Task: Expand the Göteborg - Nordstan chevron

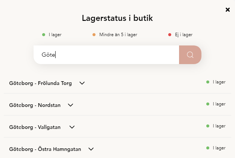Action: tap(70, 105)
